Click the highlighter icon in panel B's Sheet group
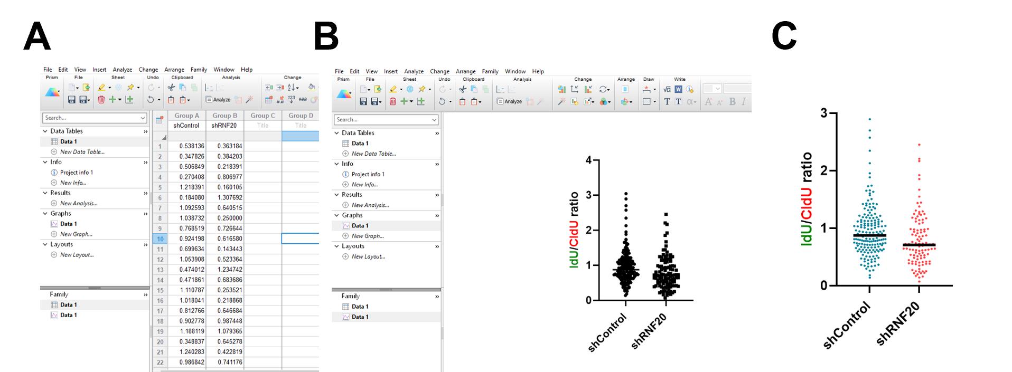Screen dimensions: 1012x372 point(393,89)
